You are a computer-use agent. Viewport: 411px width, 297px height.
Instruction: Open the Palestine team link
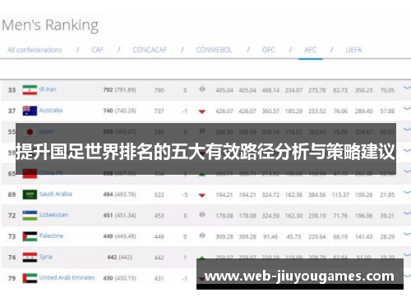pyautogui.click(x=51, y=235)
